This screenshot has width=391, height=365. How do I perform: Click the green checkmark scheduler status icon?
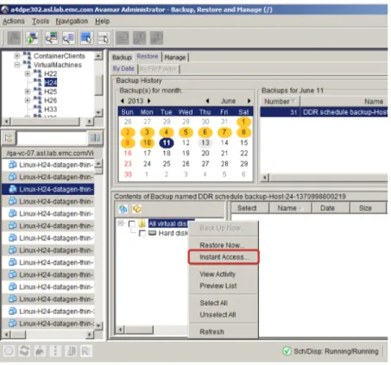point(287,351)
